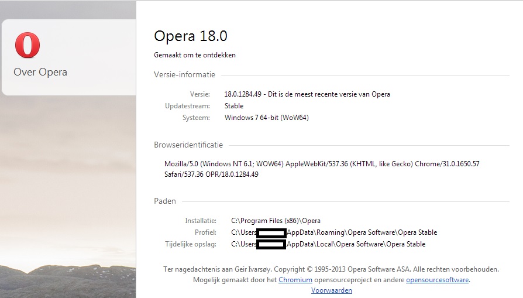Click the red Opera logo icon
This screenshot has height=298, width=523.
[x=27, y=46]
